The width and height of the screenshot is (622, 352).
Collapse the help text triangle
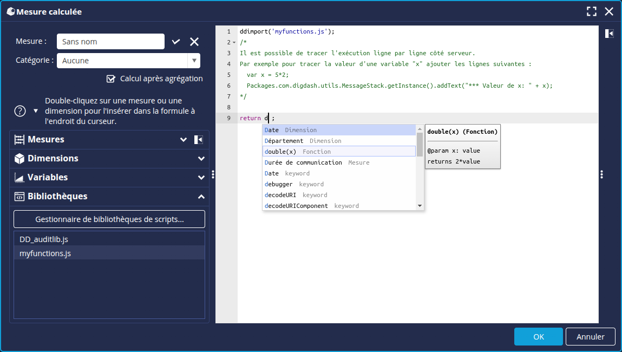click(x=36, y=111)
